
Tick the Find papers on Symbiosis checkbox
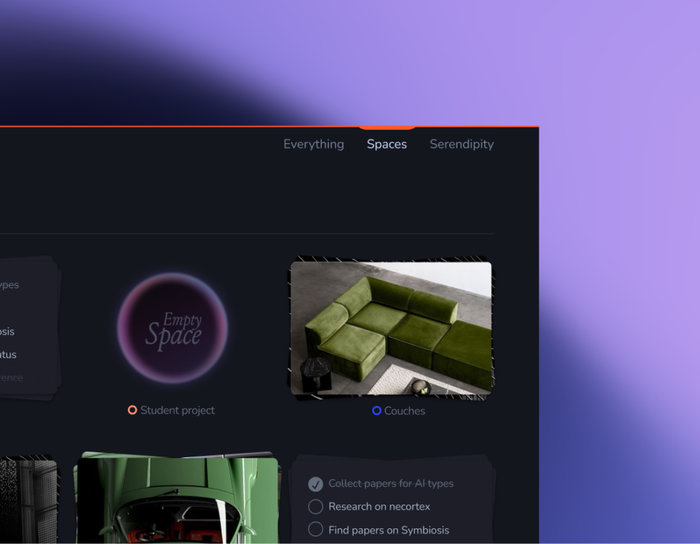click(x=315, y=530)
